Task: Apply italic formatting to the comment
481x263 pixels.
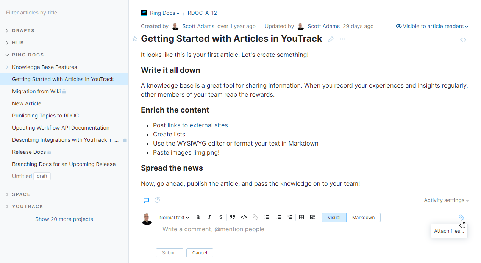Action: tap(209, 217)
